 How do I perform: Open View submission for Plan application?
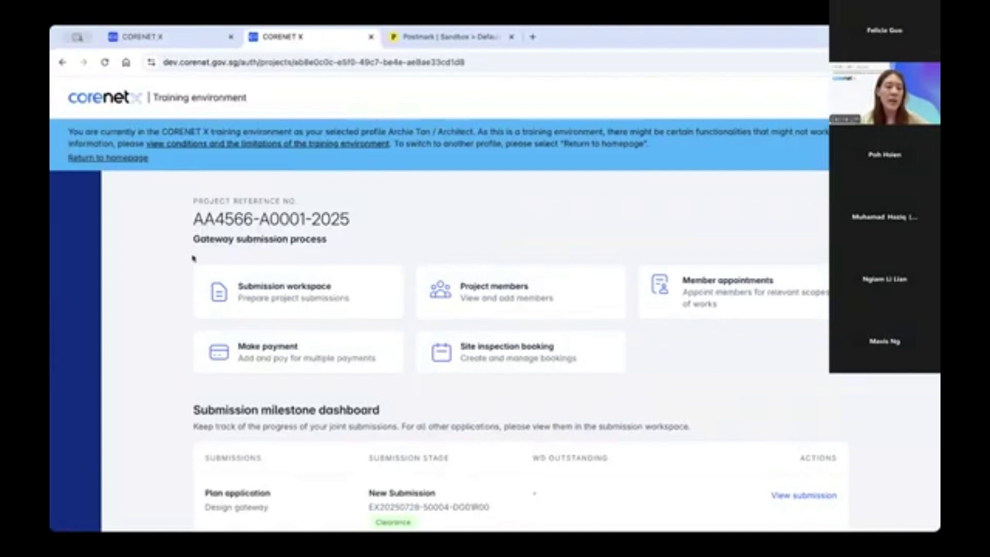(x=803, y=495)
